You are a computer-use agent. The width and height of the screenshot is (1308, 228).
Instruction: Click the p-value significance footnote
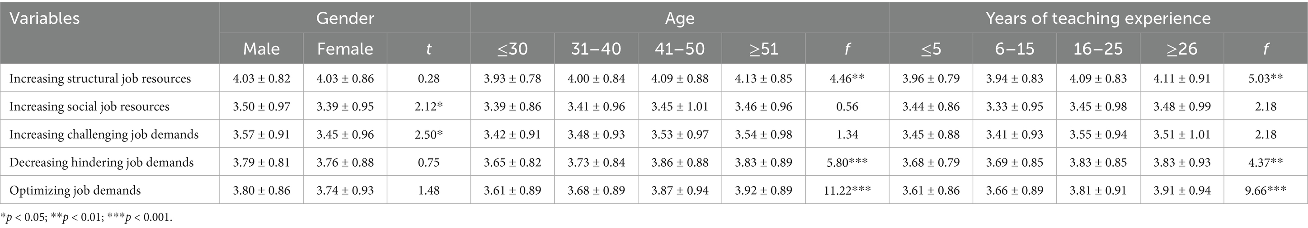click(86, 218)
